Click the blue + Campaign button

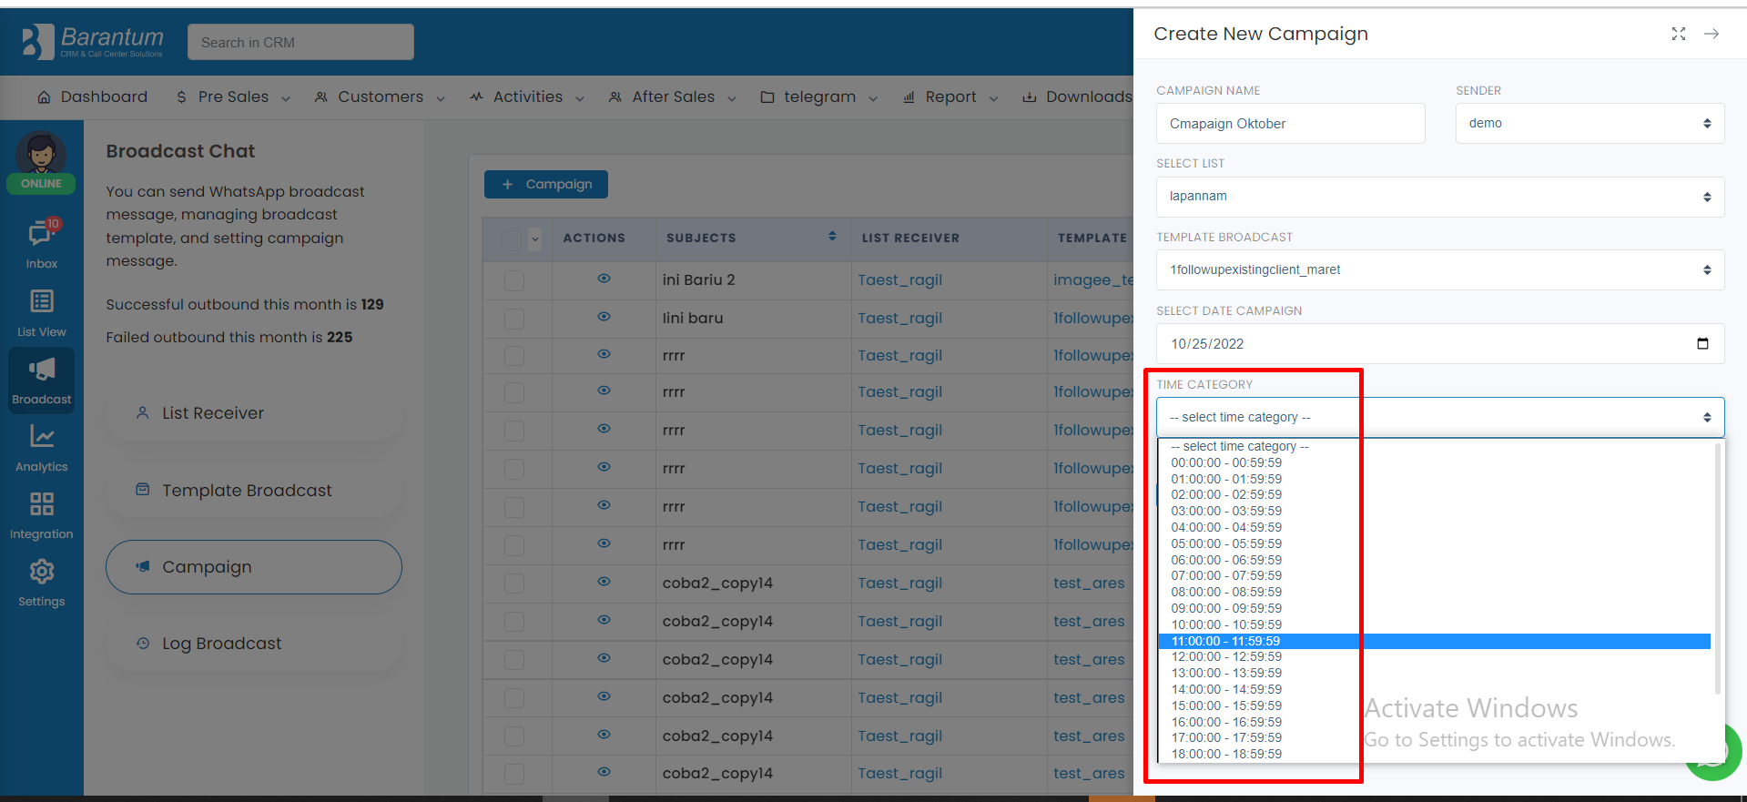click(x=546, y=185)
